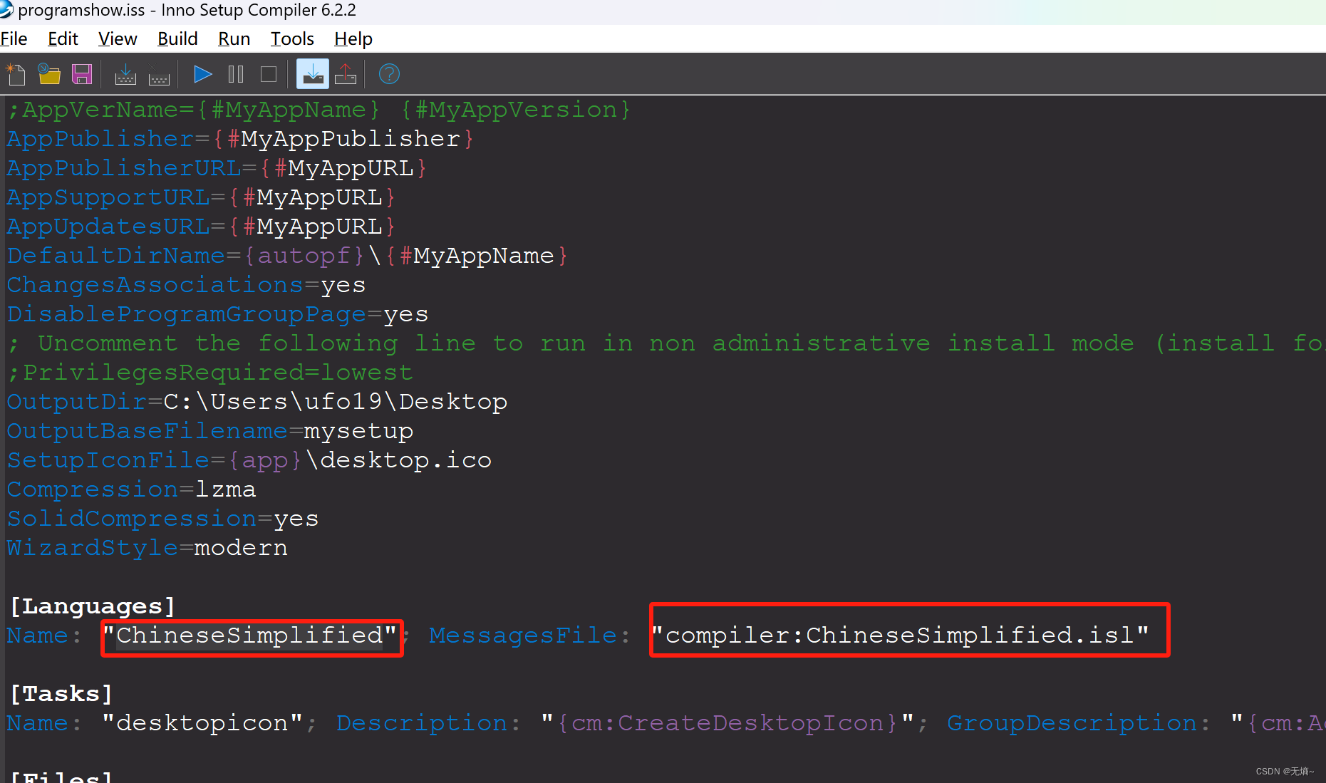Save the current script
The image size is (1326, 783).
82,73
